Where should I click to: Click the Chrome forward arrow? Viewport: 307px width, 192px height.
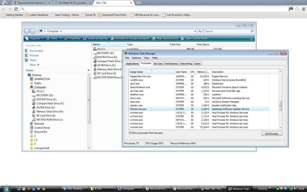[10, 9]
